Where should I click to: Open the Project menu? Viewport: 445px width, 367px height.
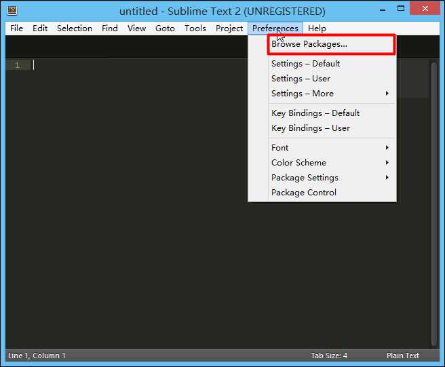tap(229, 28)
